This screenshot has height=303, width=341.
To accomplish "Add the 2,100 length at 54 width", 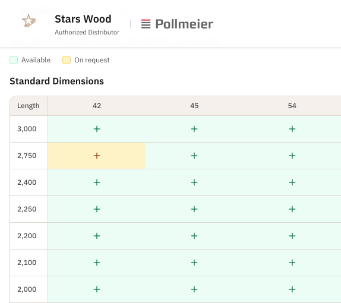I will [292, 263].
